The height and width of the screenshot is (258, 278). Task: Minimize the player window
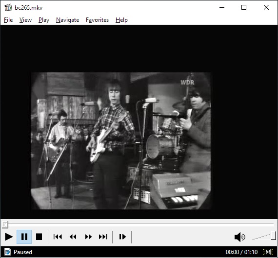222,7
